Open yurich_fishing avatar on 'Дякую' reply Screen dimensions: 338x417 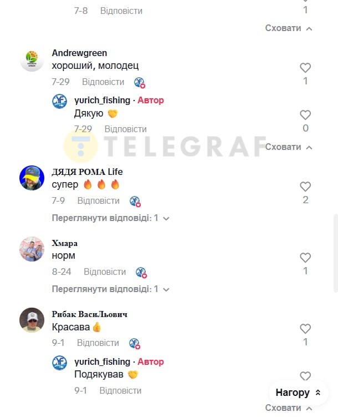[x=59, y=101]
